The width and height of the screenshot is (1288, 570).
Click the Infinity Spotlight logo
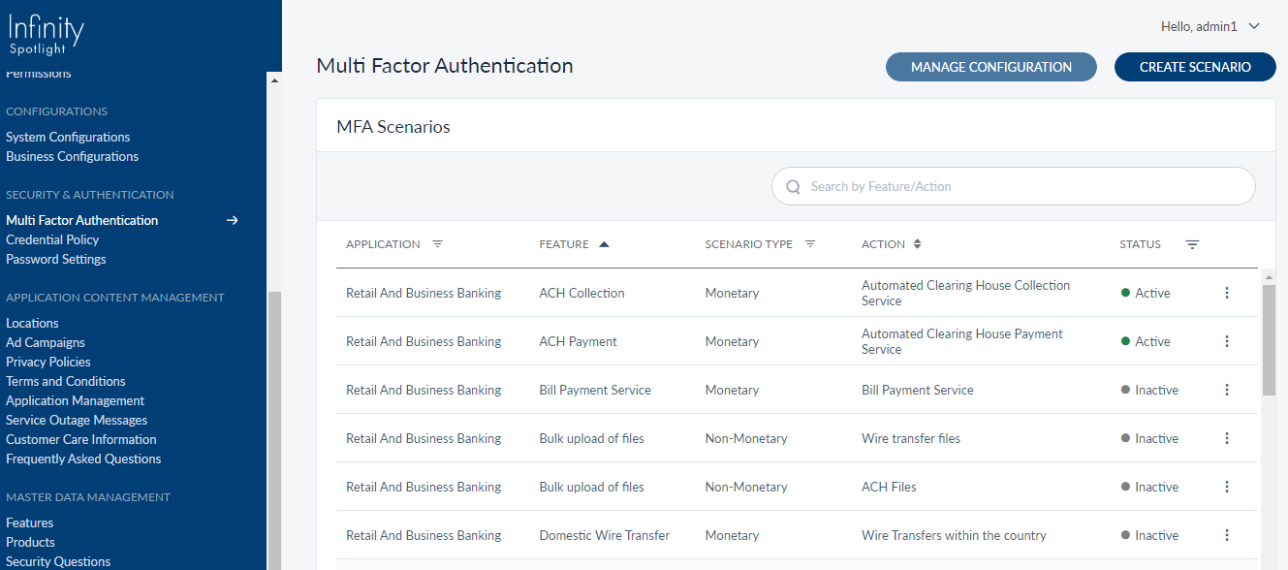click(47, 34)
